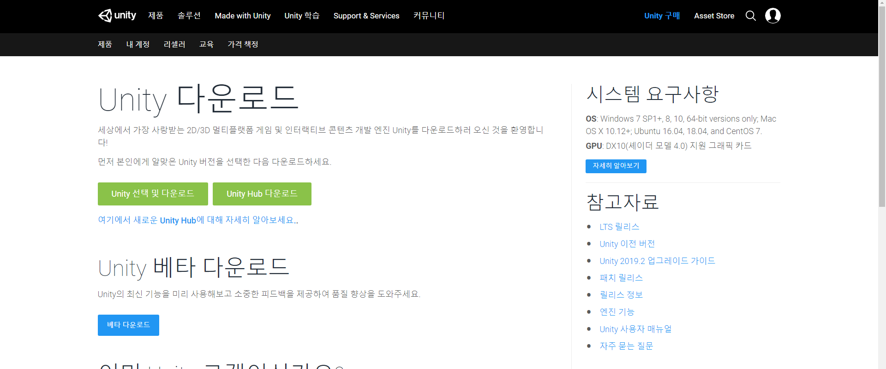Go to Made with Unity

point(243,16)
